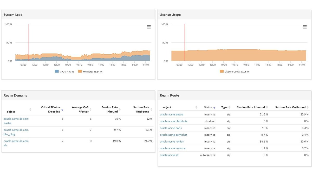Screen dimensions: 312x175
Task: Open the License Usage chart menu
Action: (x=304, y=27)
